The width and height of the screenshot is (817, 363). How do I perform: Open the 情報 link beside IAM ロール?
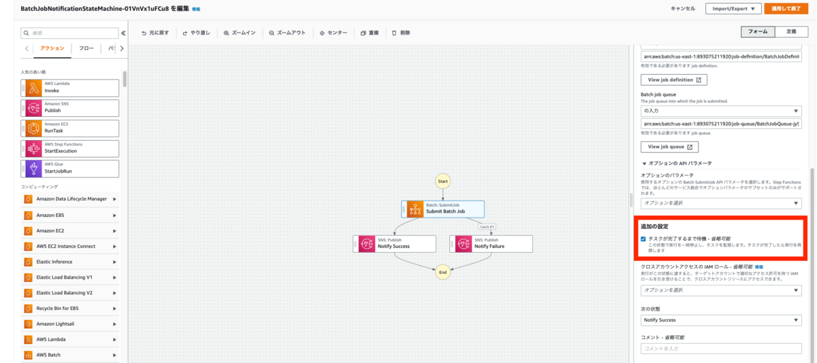coord(758,267)
